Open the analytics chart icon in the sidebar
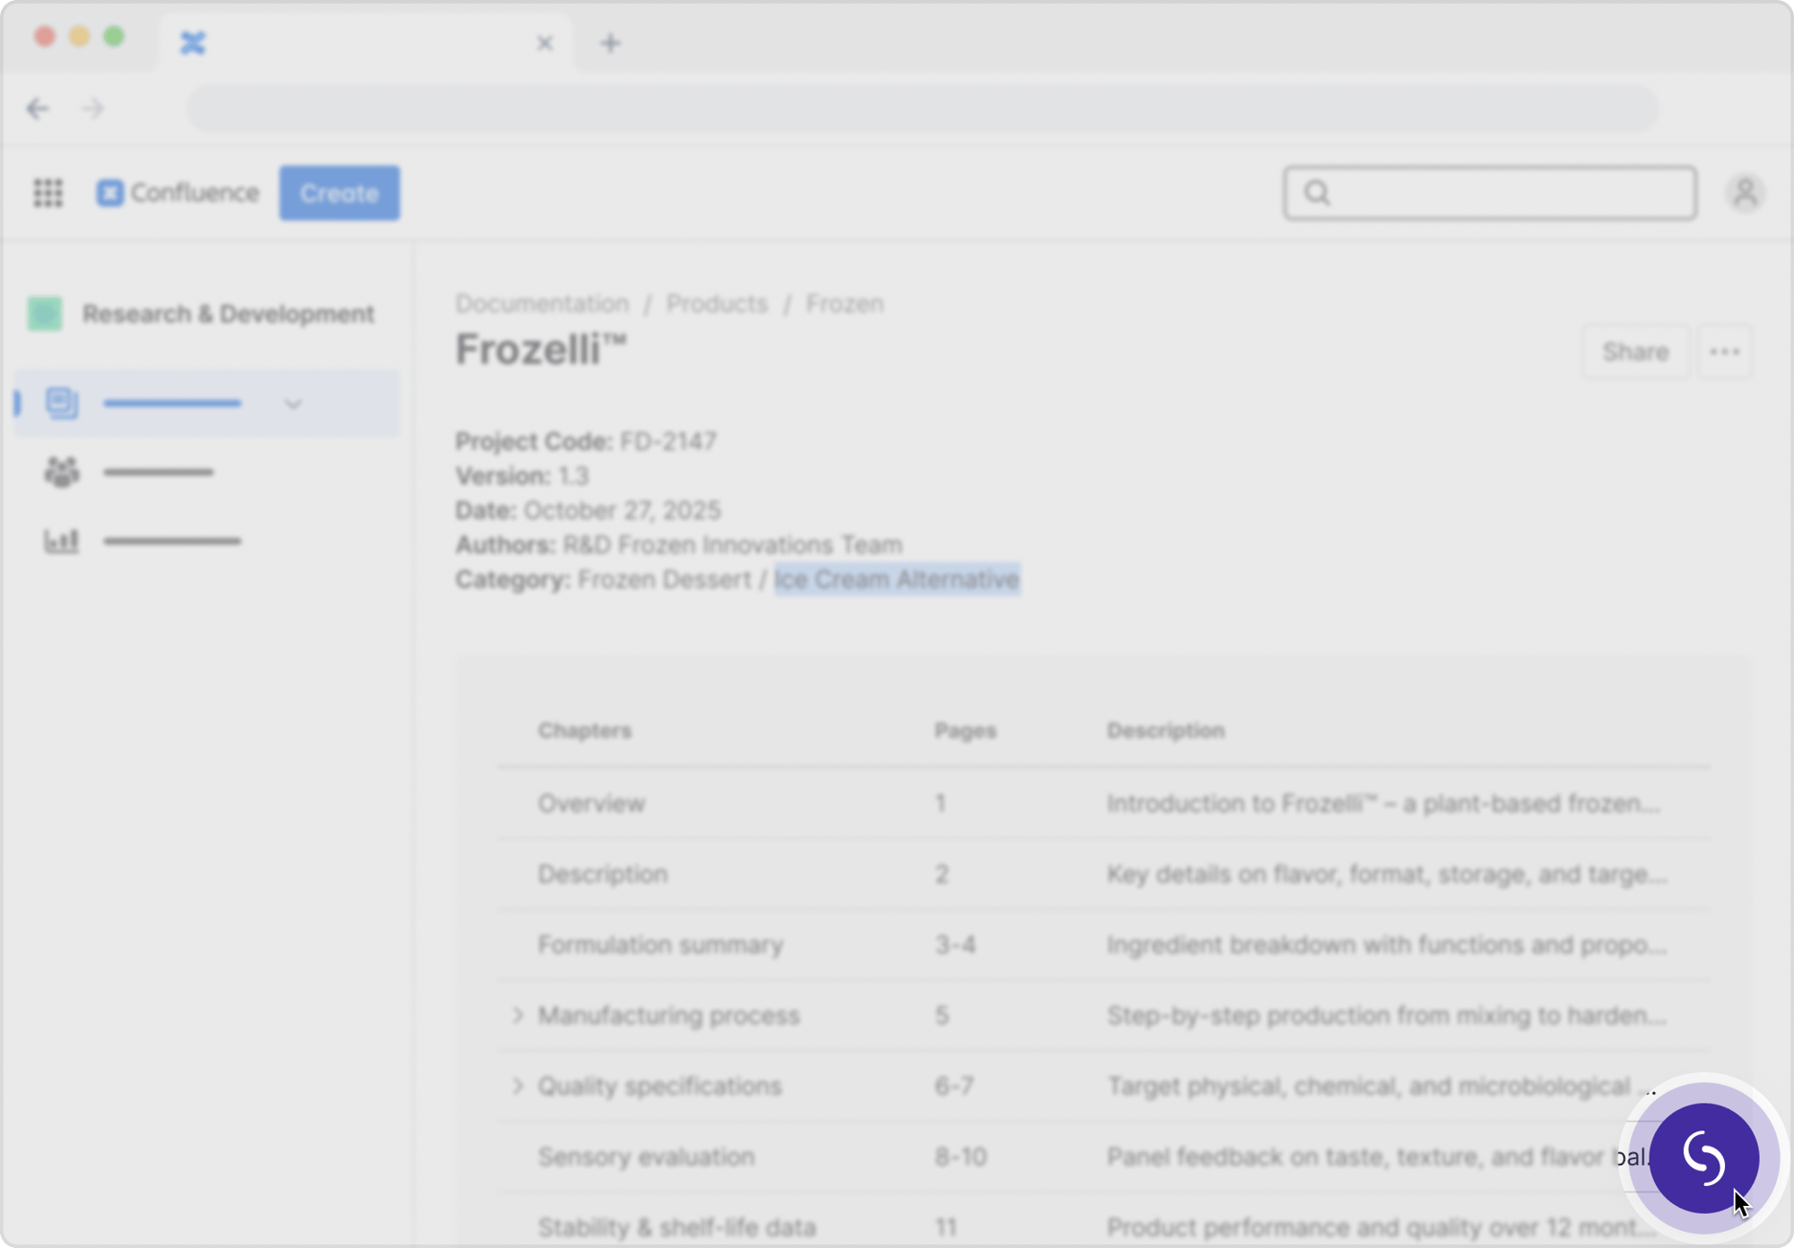1794x1248 pixels. click(x=61, y=541)
